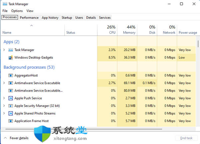
Task: Sort processes by CPU column
Action: click(107, 30)
